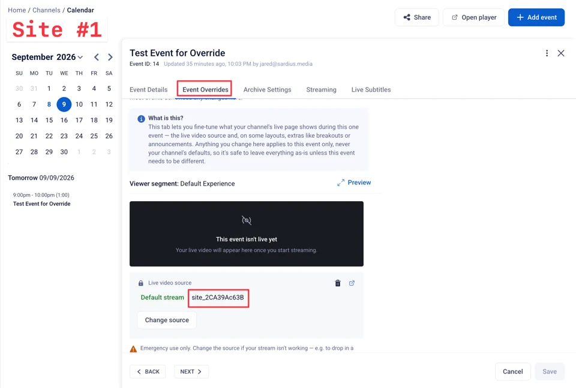This screenshot has height=388, width=576.
Task: Open Channels in the breadcrumb
Action: [x=46, y=10]
